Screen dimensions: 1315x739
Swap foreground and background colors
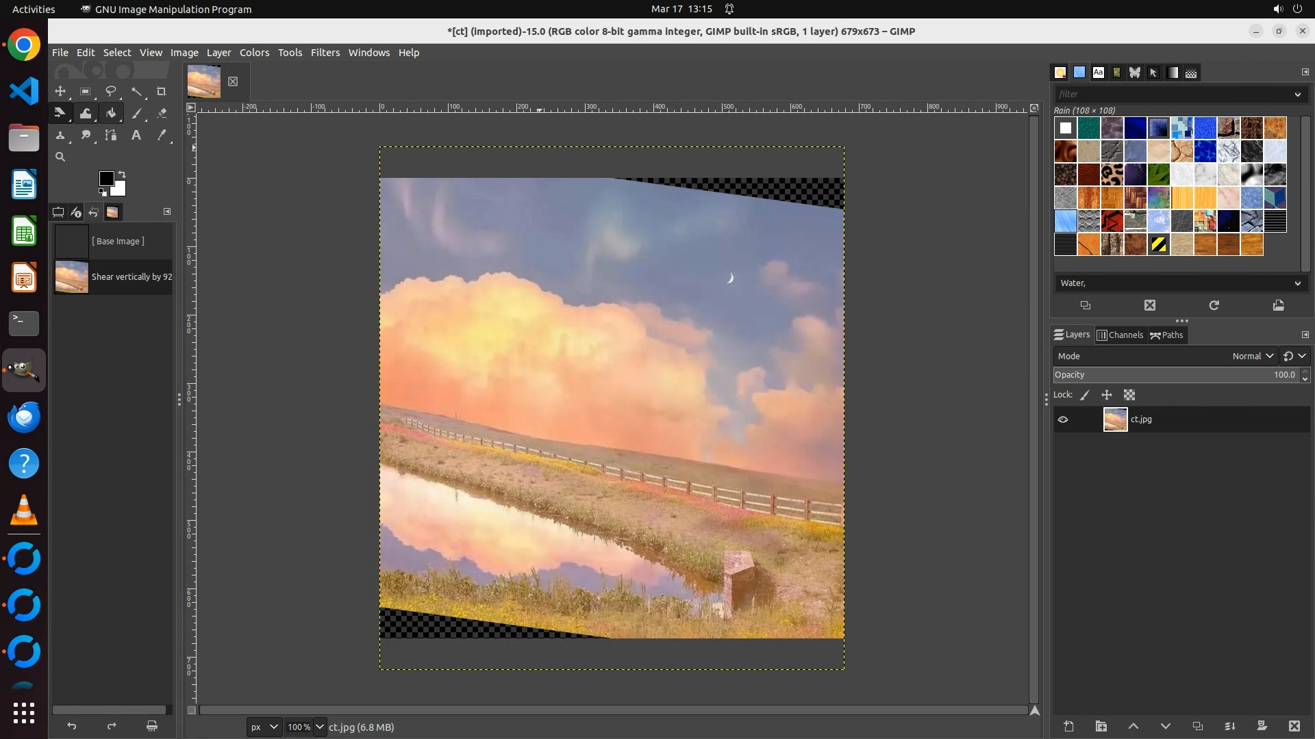[122, 174]
